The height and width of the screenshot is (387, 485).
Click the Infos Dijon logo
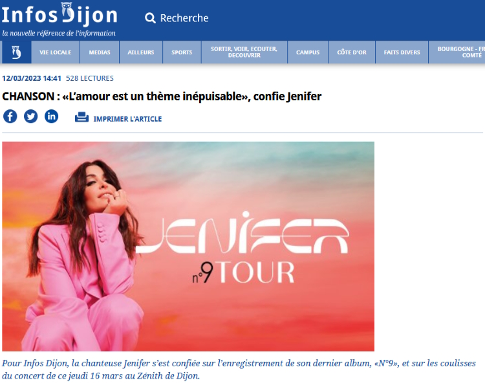pos(59,19)
